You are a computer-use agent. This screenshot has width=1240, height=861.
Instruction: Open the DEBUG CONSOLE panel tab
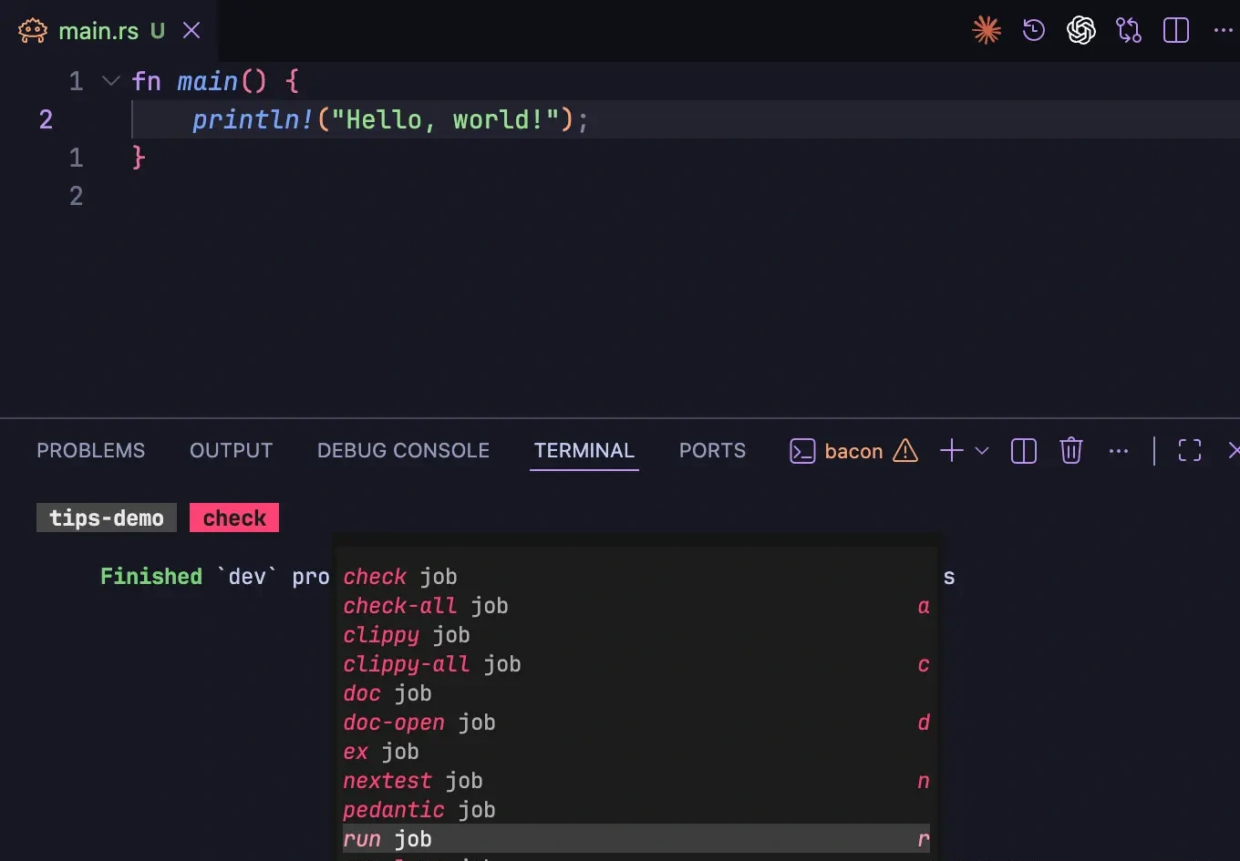coord(403,450)
